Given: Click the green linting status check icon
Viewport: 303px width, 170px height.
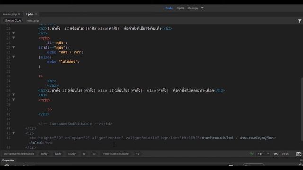Looking at the screenshot, I should click(x=251, y=154).
